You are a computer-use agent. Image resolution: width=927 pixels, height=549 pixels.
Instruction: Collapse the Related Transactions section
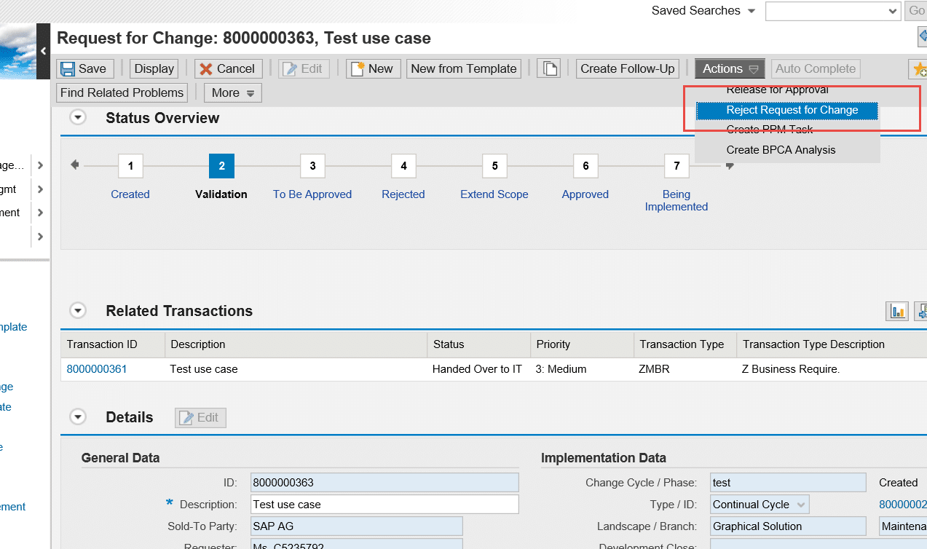point(78,311)
